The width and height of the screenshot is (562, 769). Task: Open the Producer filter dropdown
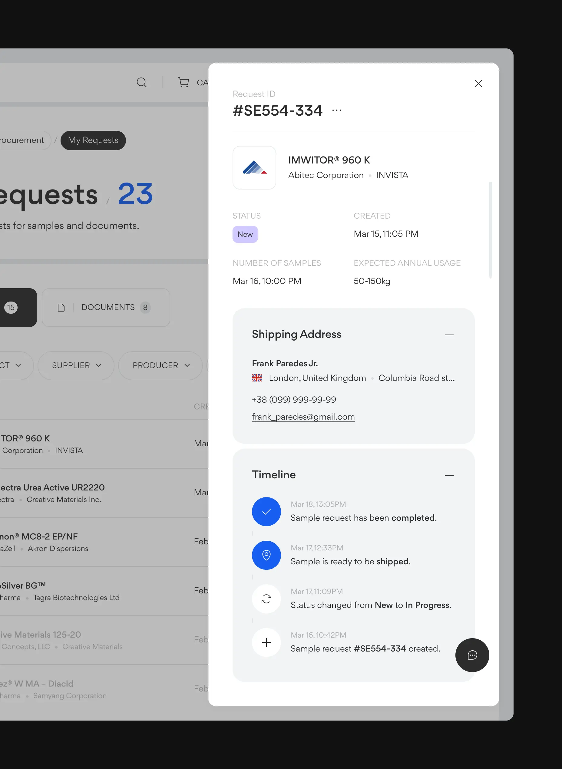pyautogui.click(x=160, y=365)
